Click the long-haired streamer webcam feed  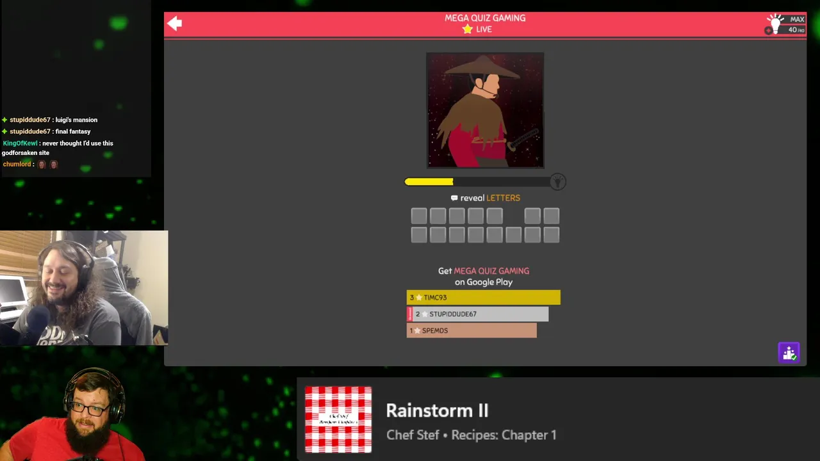pyautogui.click(x=84, y=288)
